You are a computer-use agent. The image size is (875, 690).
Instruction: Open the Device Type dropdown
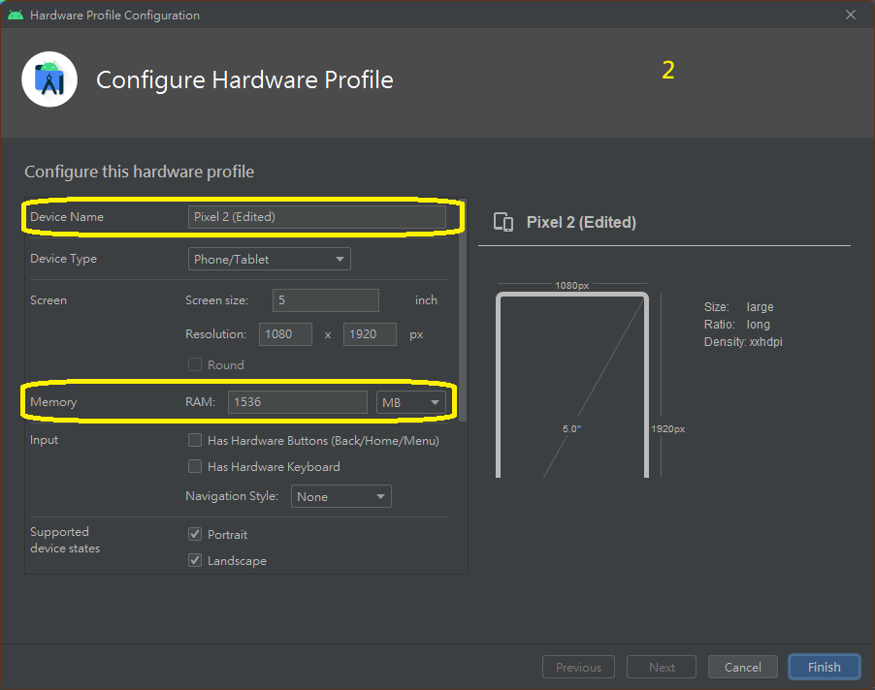(x=270, y=259)
